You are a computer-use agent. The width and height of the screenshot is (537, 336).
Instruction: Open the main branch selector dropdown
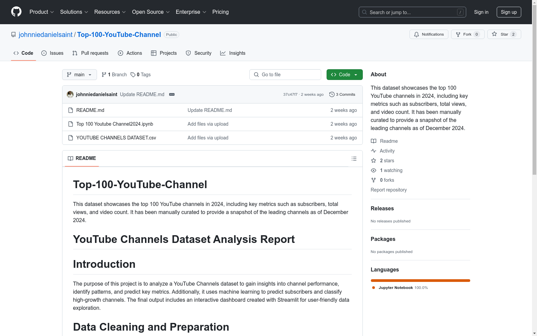coord(80,75)
